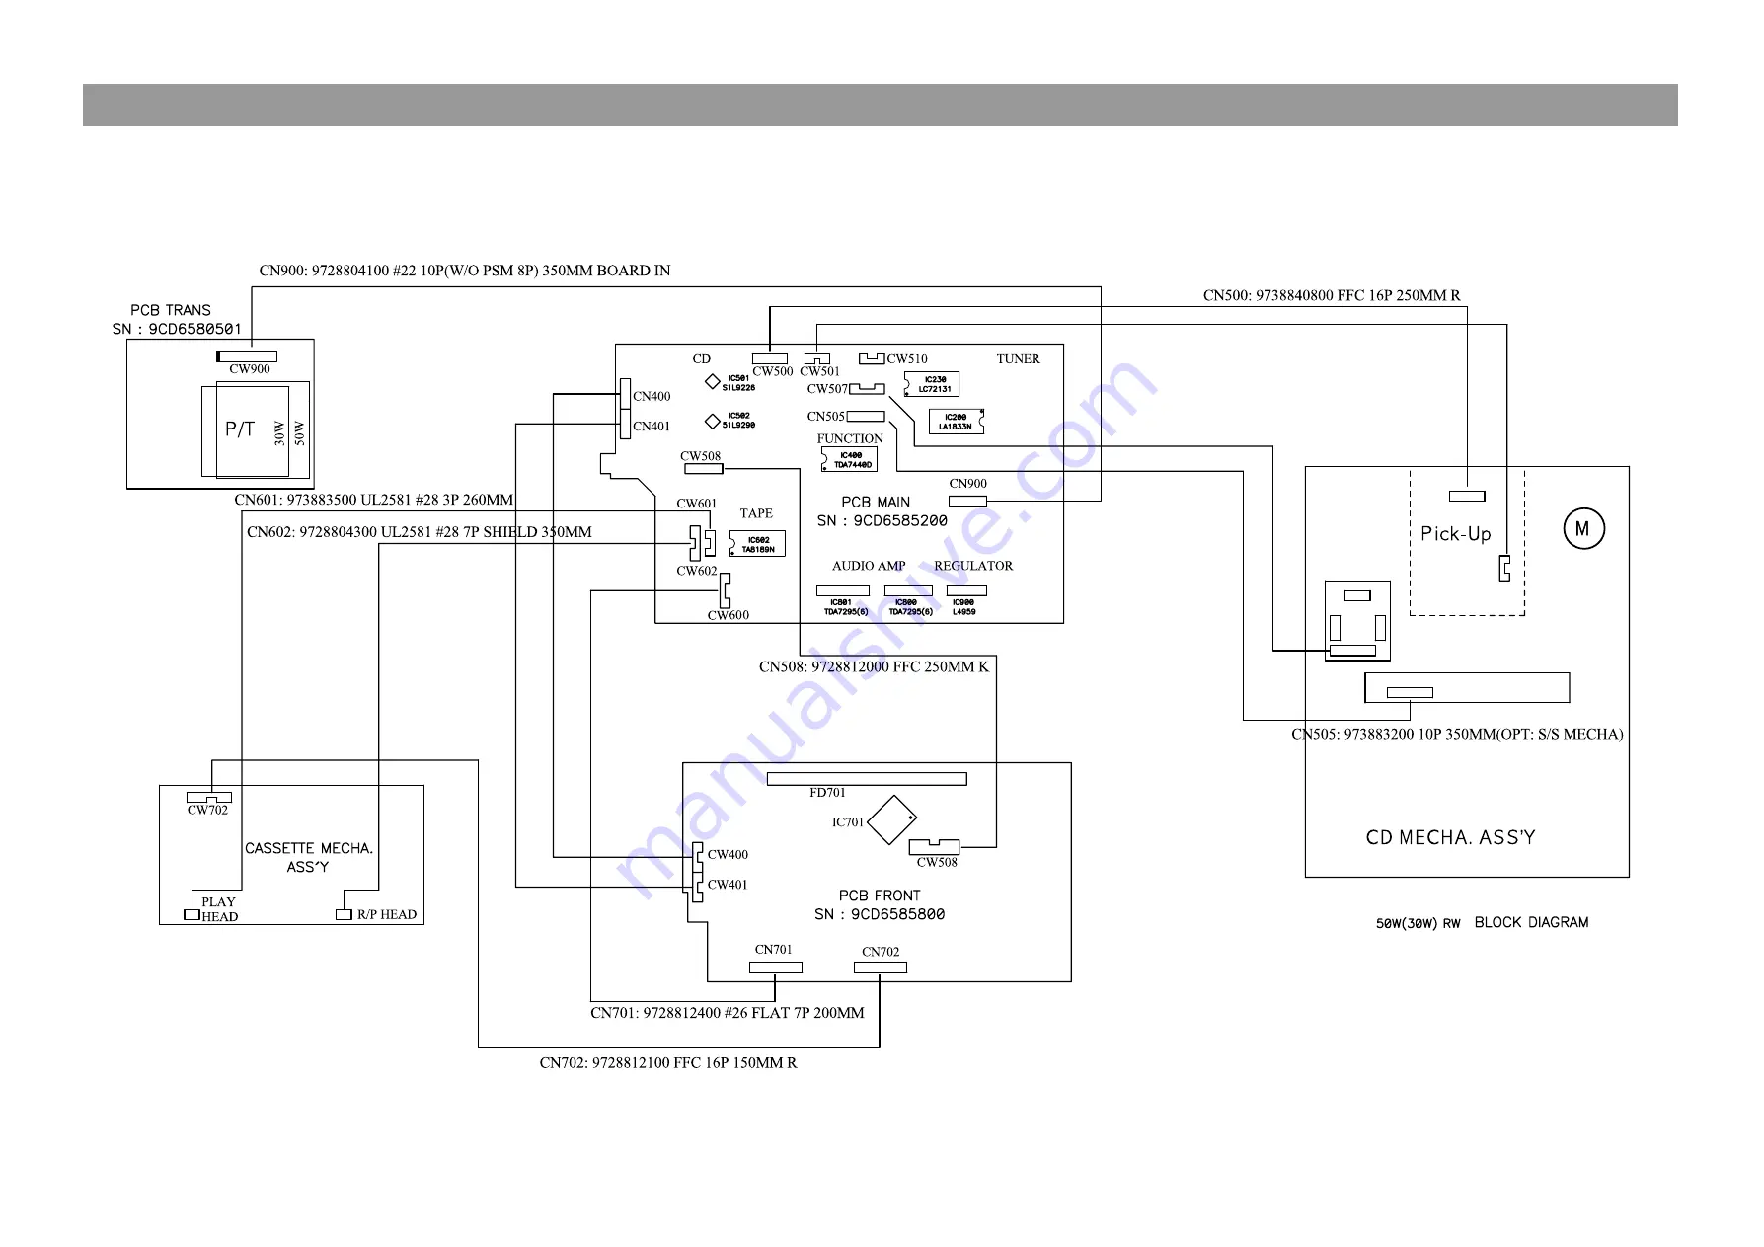Click the CASSETTE MECHA. ASS'Y label
The width and height of the screenshot is (1764, 1247).
309,857
